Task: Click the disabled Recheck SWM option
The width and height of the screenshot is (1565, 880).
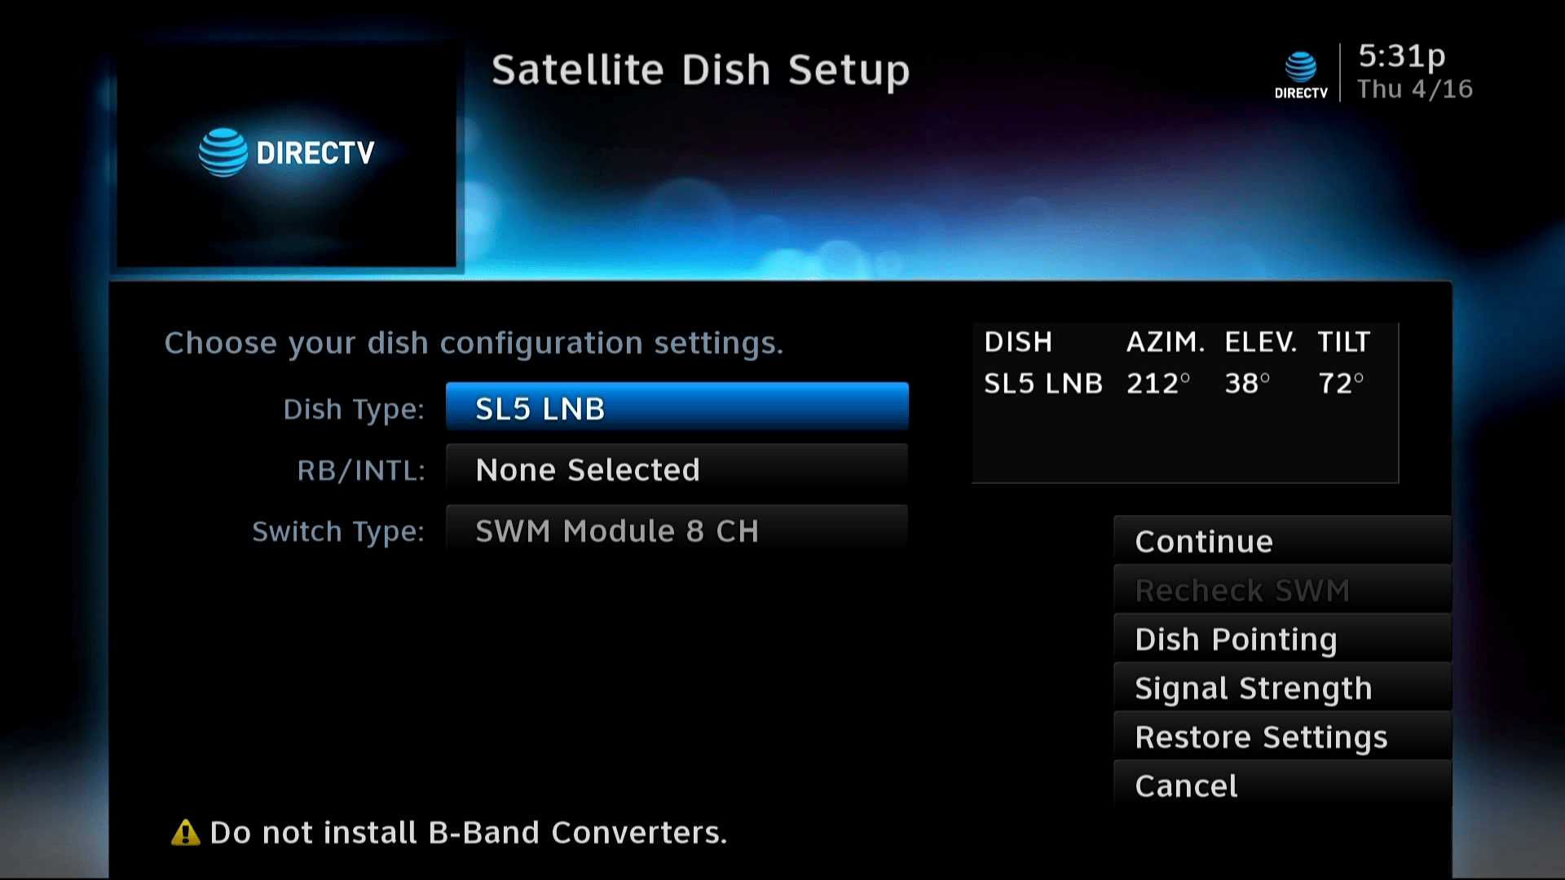Action: point(1280,590)
